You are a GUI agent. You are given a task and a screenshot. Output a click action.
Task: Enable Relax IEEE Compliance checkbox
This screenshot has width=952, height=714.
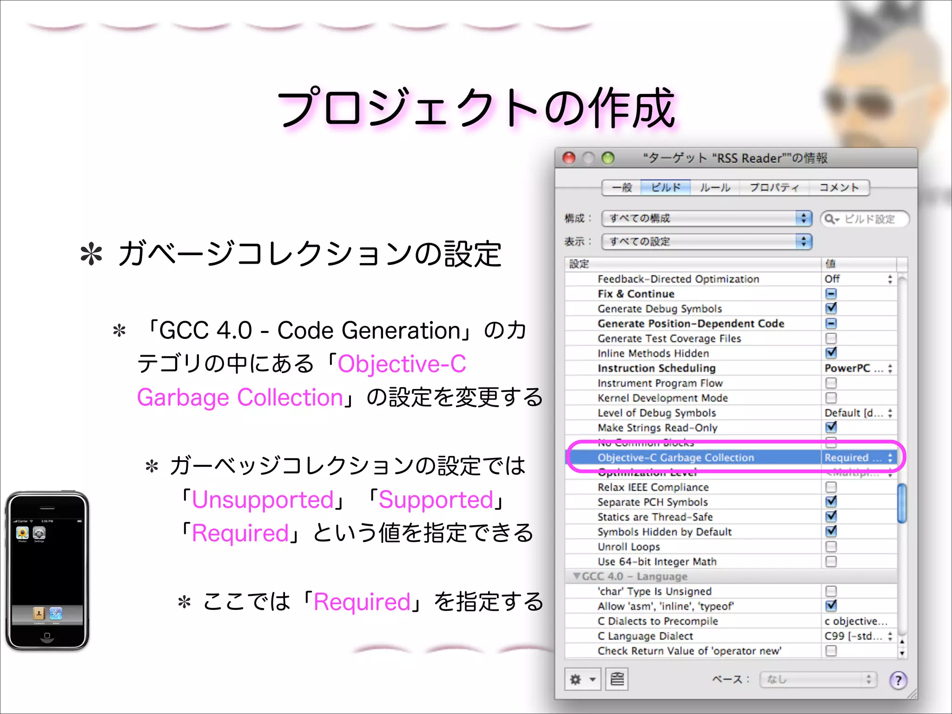pyautogui.click(x=831, y=487)
